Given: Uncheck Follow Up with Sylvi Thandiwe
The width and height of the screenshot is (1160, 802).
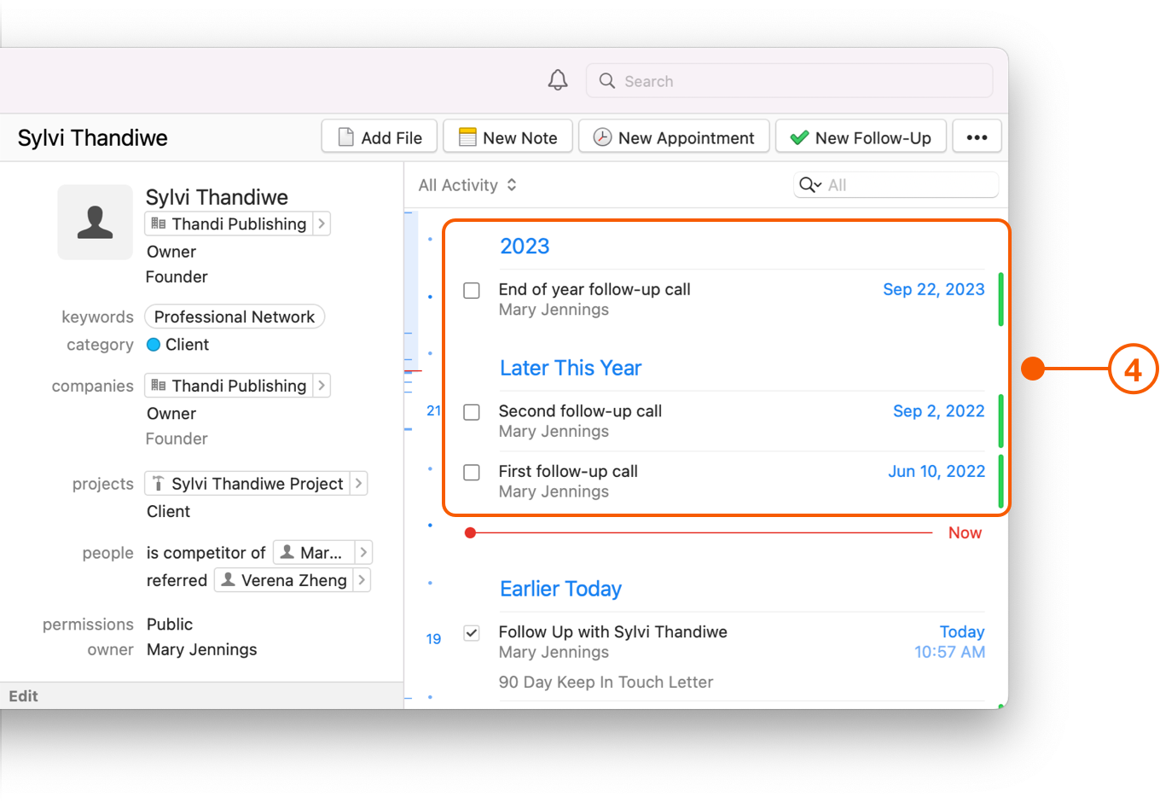Looking at the screenshot, I should (472, 633).
